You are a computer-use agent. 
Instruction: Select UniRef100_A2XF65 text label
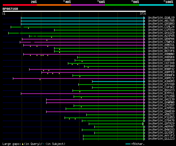pyautogui.click(x=161, y=36)
